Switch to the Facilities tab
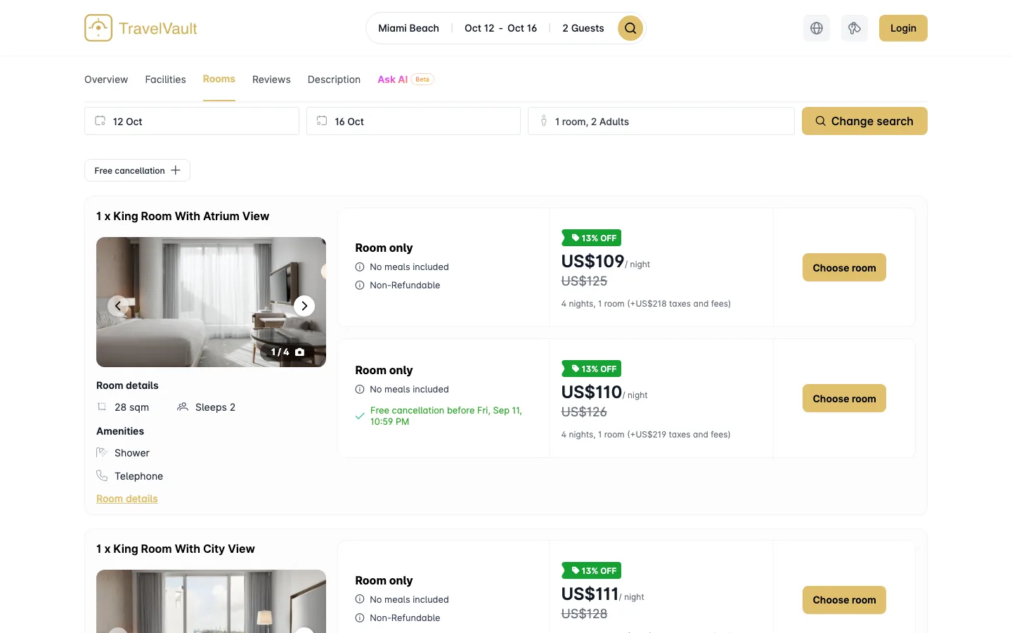 (165, 79)
